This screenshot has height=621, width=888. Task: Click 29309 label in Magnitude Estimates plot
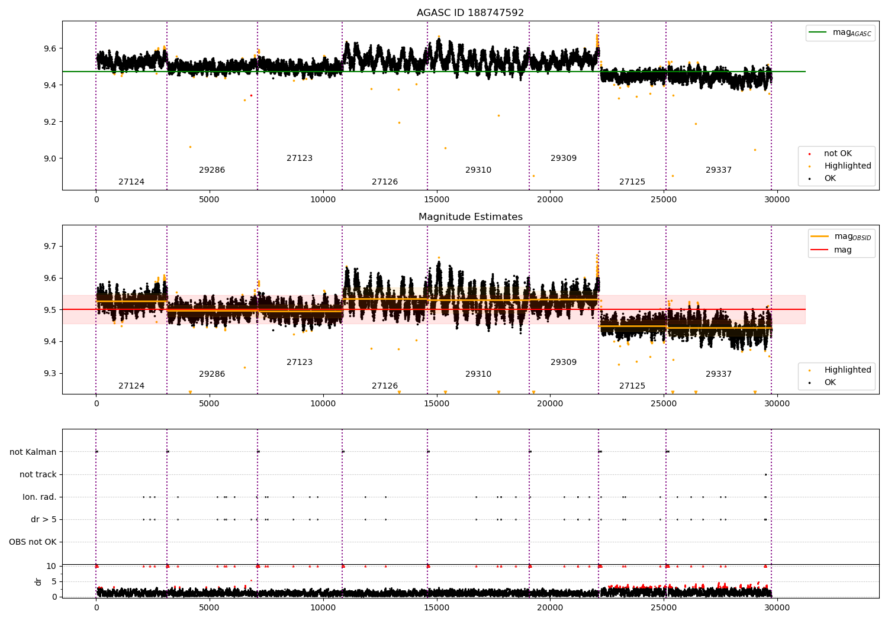click(564, 362)
